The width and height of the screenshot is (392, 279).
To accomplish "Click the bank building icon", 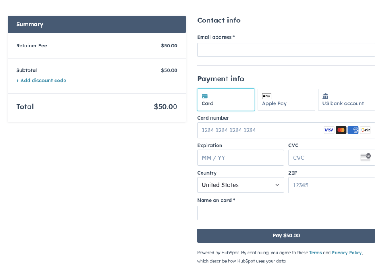I will (325, 96).
